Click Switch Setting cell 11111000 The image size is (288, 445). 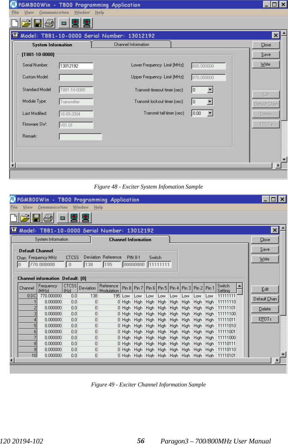tap(227, 338)
